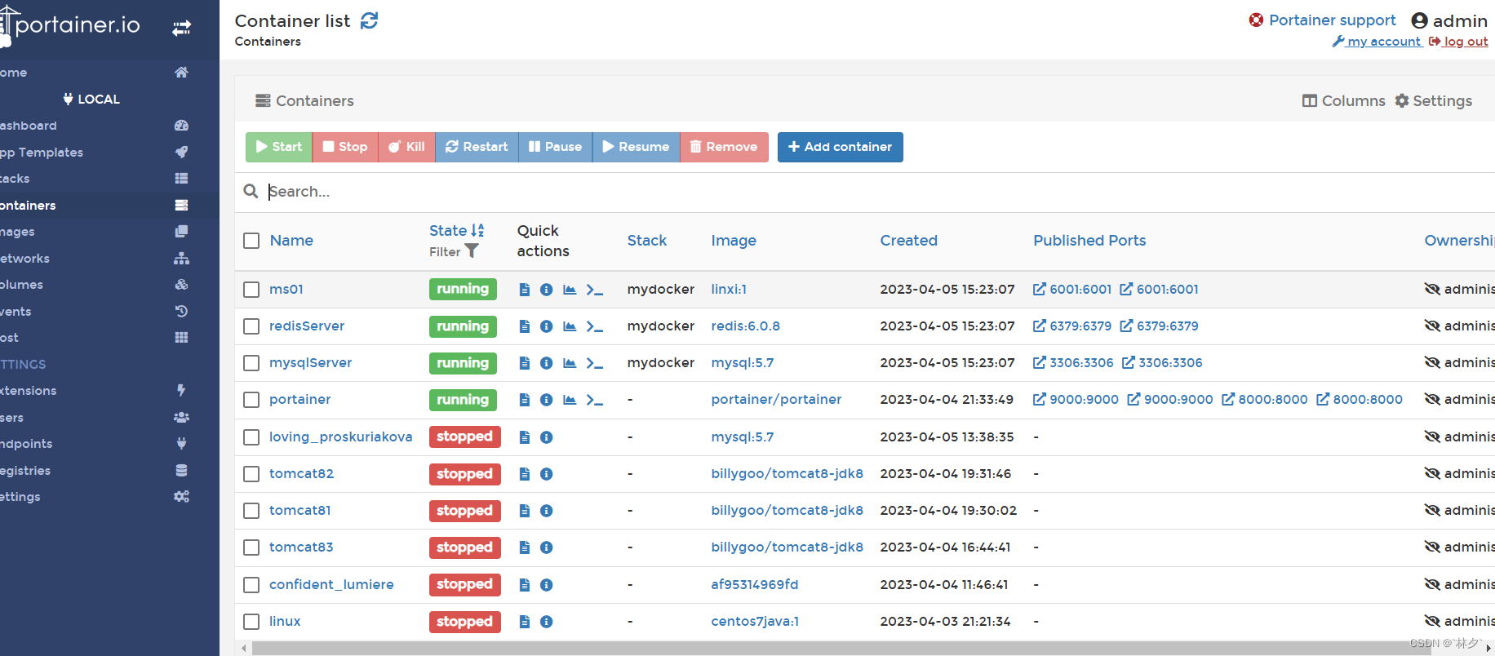Screen dimensions: 1495x656
Task: Click the Add container button
Action: (840, 147)
